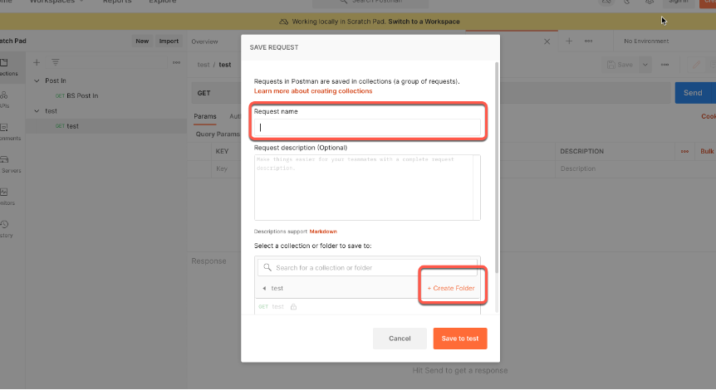The image size is (716, 390).
Task: Select the BS Post In request
Action: point(81,95)
